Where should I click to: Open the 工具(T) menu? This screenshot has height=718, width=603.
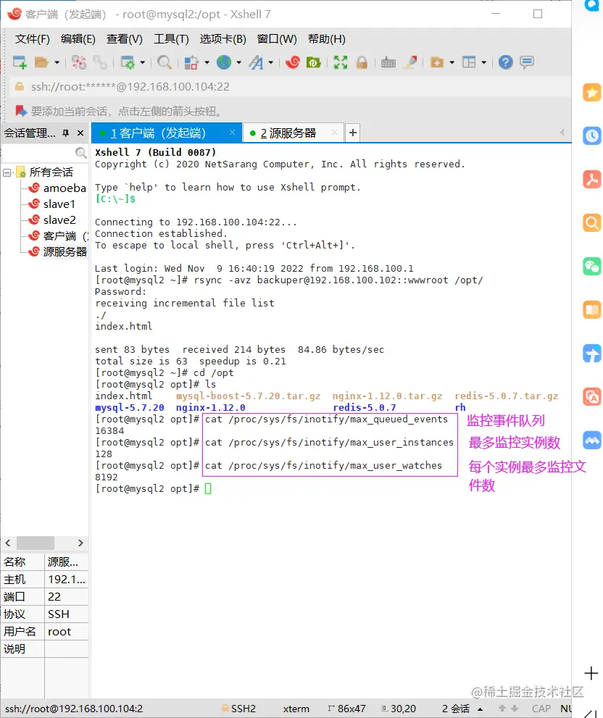pyautogui.click(x=171, y=39)
